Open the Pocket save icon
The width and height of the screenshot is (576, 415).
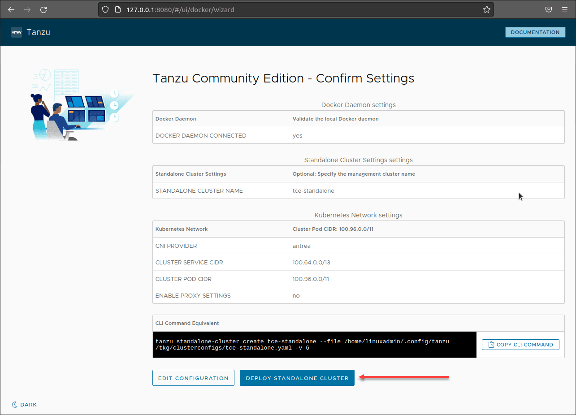(x=548, y=9)
